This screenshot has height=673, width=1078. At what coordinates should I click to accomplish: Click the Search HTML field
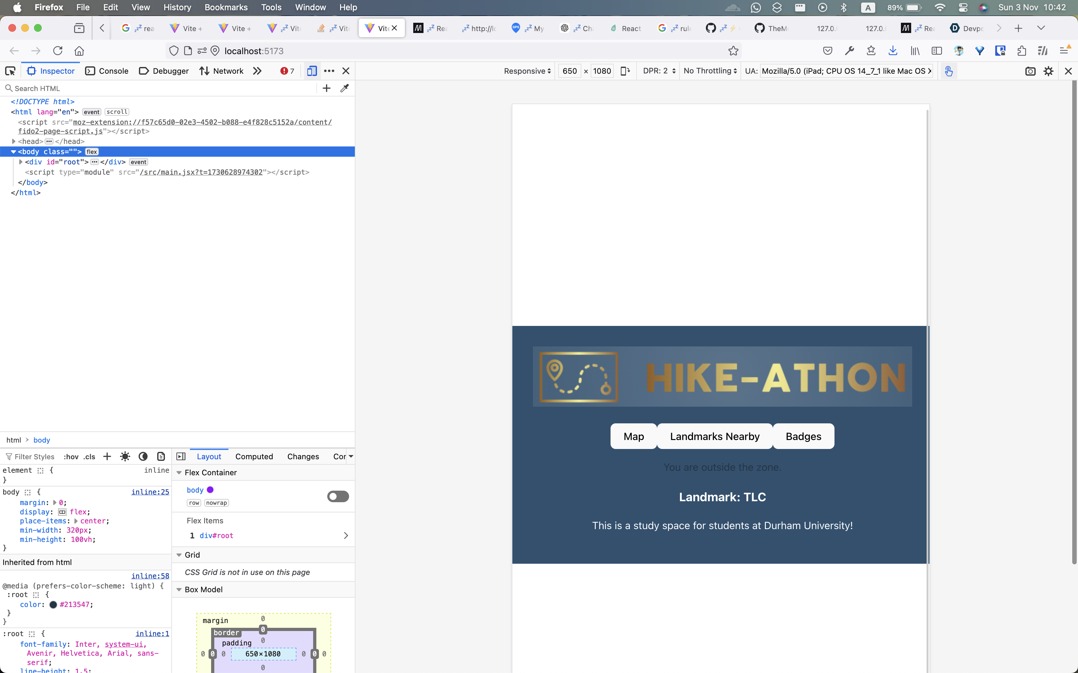[160, 88]
